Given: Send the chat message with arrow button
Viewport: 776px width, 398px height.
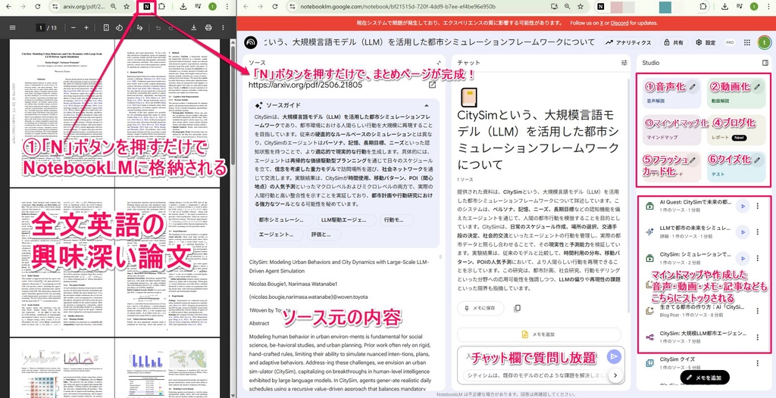Looking at the screenshot, I should (x=614, y=356).
